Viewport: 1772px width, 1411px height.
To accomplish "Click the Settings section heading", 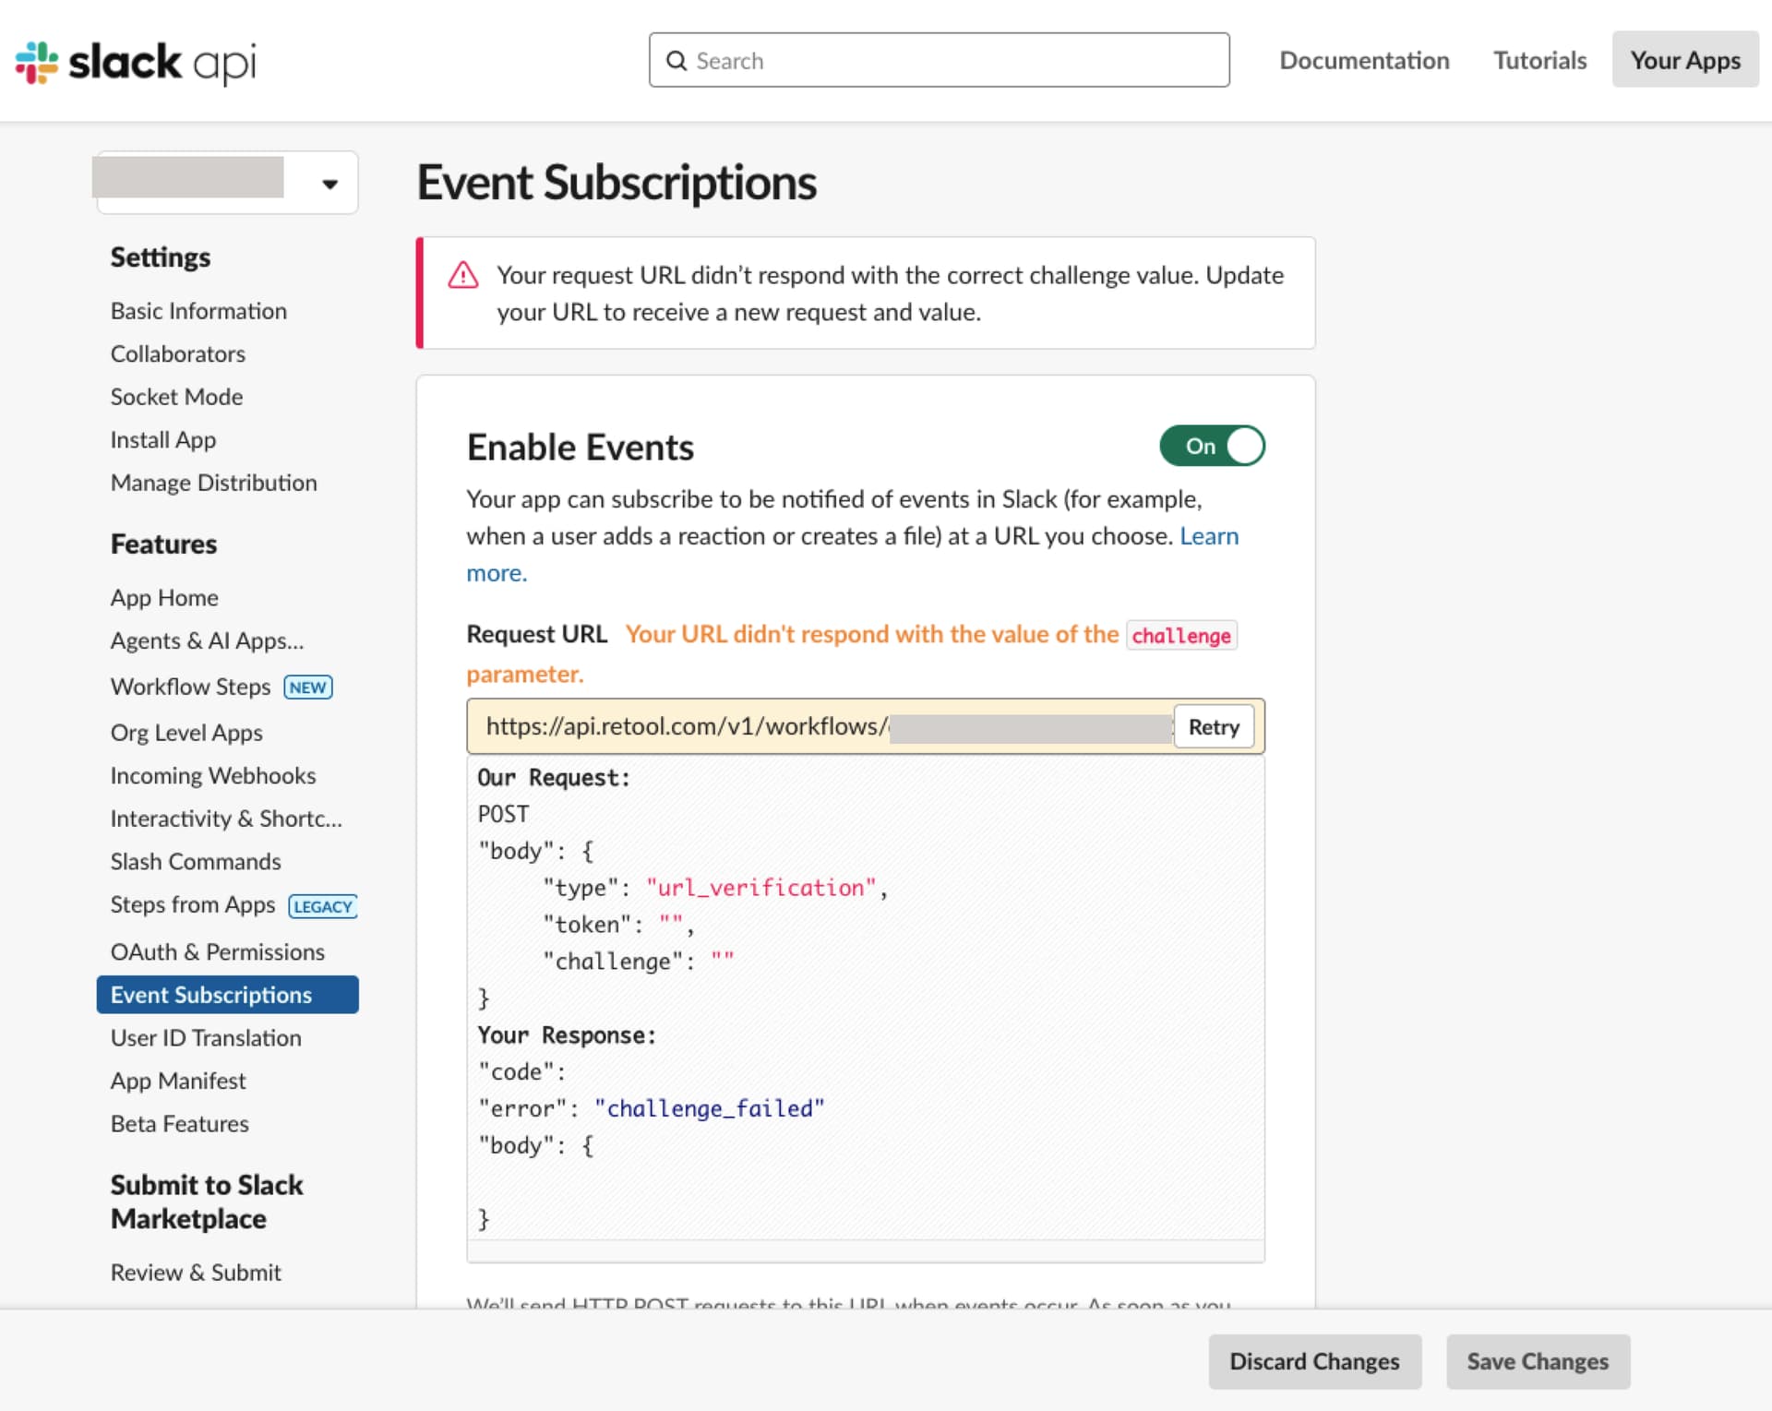I will click(x=161, y=257).
